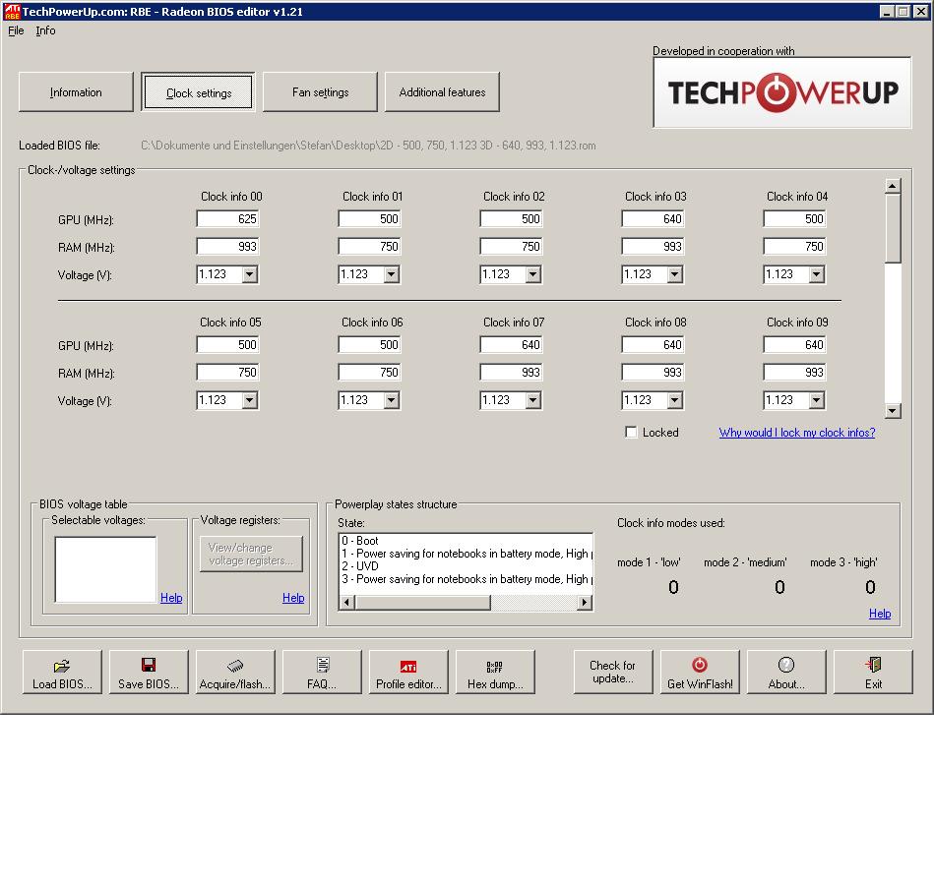The image size is (934, 882).
Task: Open the Hex dump viewer
Action: [495, 672]
